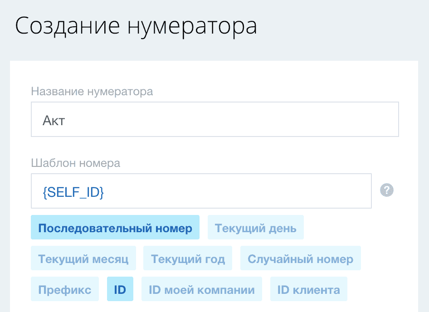429x312 pixels.
Task: Insert the ID token into the template
Action: (x=120, y=288)
